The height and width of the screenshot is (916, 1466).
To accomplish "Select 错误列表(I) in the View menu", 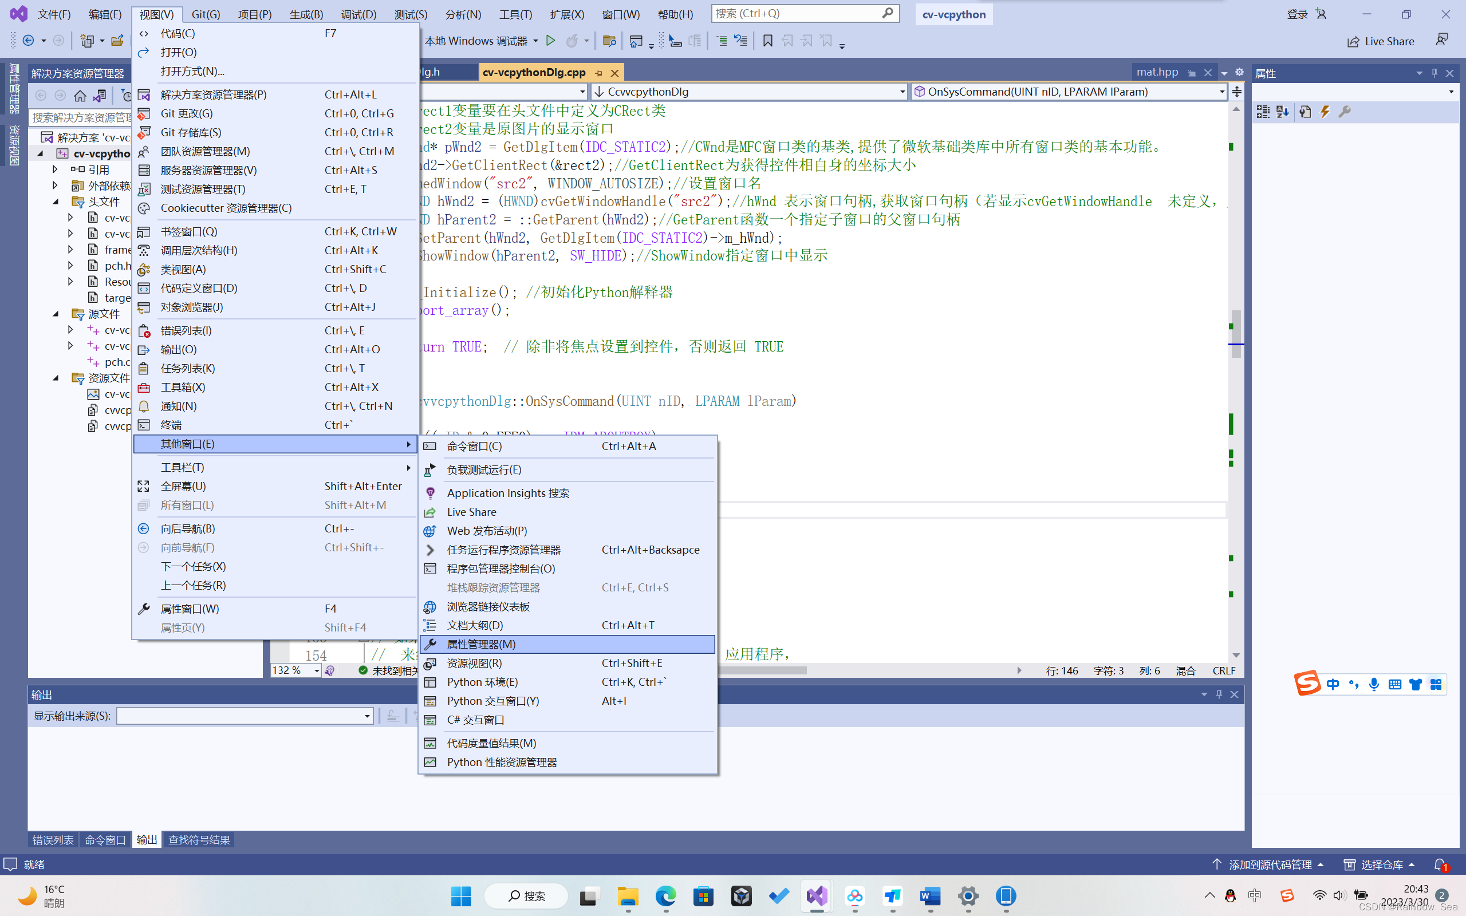I will 186,330.
